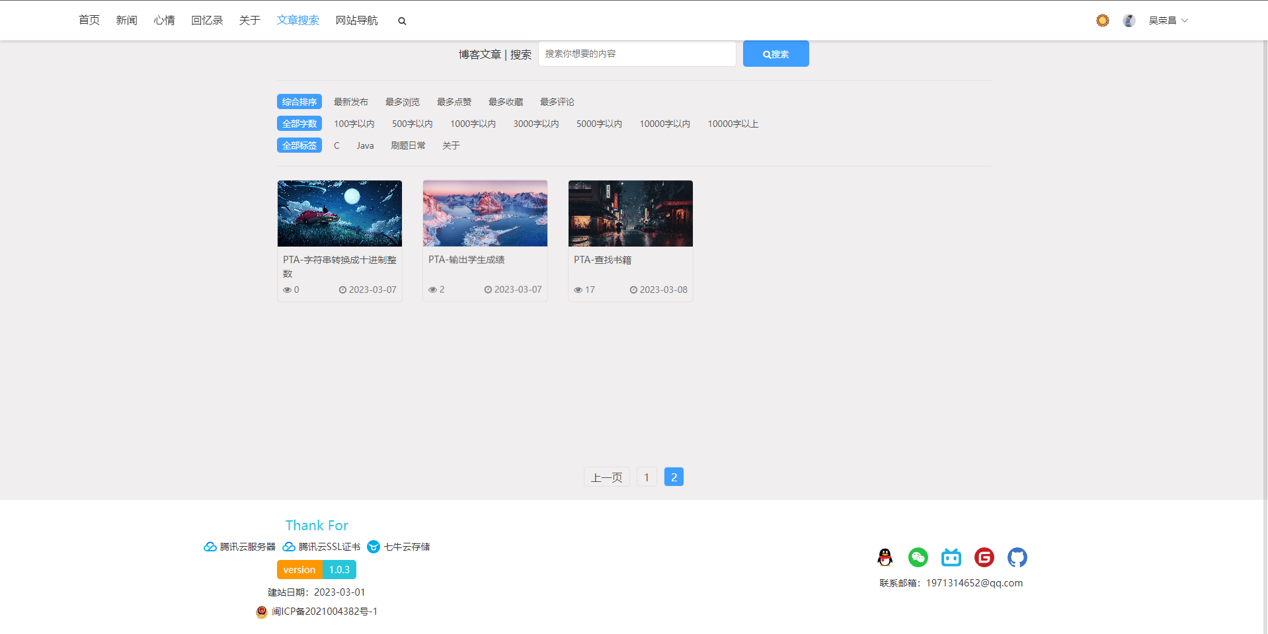Select 全部字数 filter
Viewport: 1268px width, 634px height.
coord(299,124)
